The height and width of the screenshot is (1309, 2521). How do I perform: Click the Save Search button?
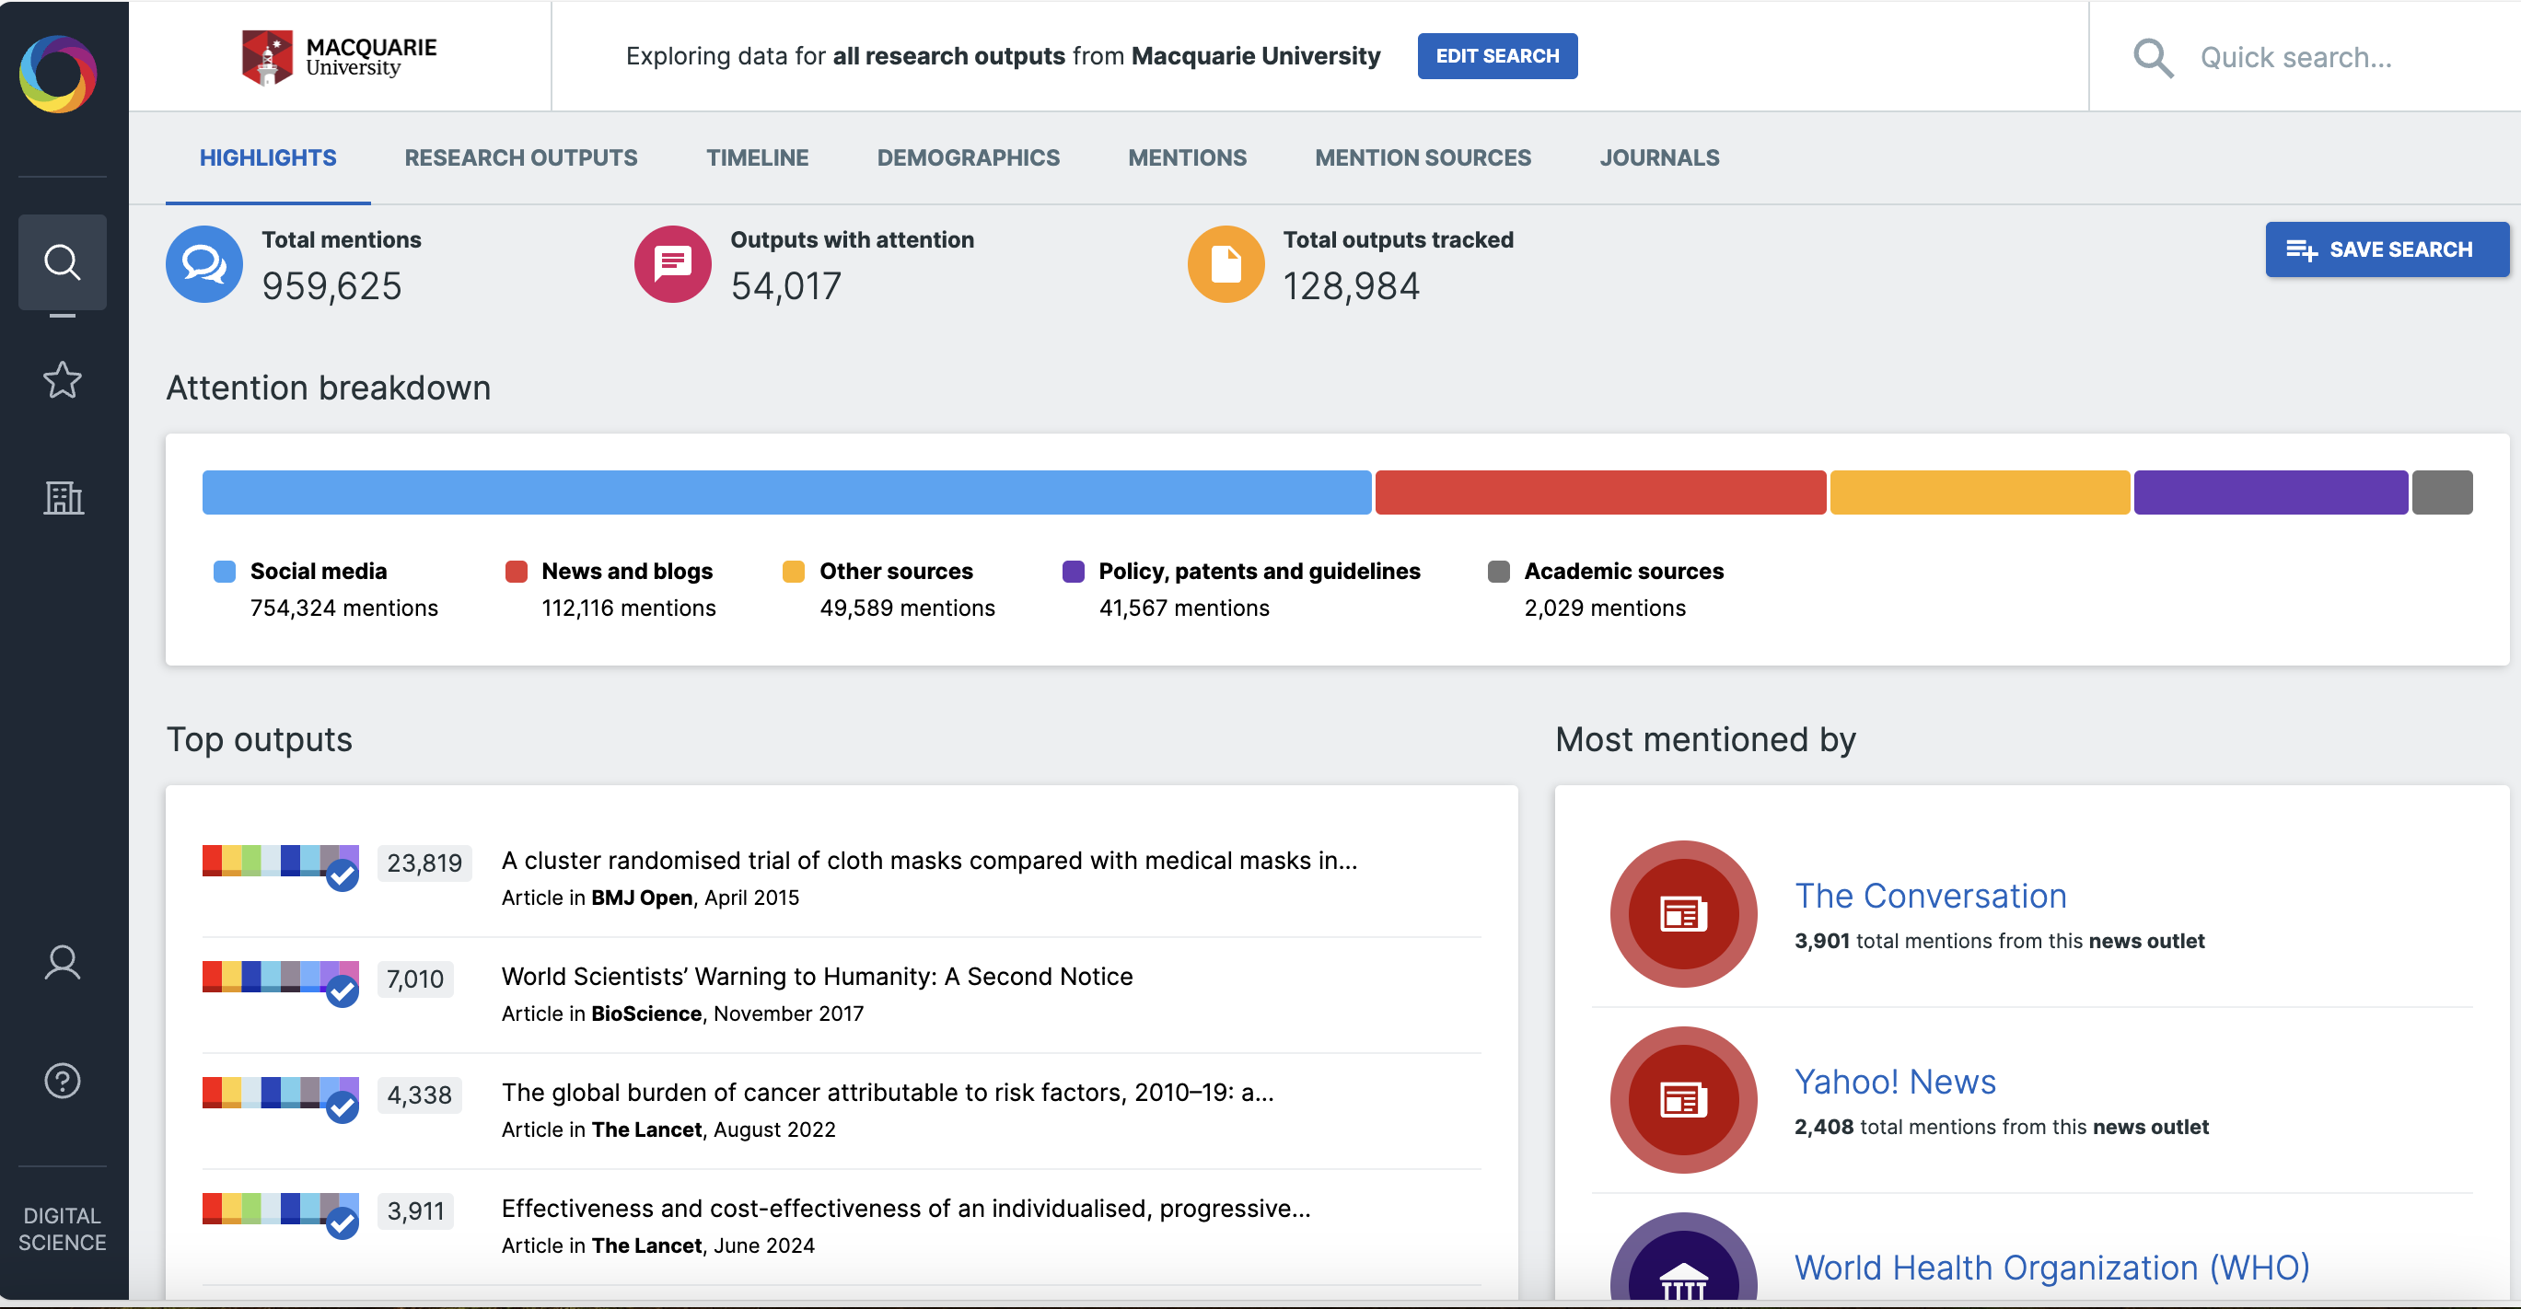click(x=2387, y=249)
